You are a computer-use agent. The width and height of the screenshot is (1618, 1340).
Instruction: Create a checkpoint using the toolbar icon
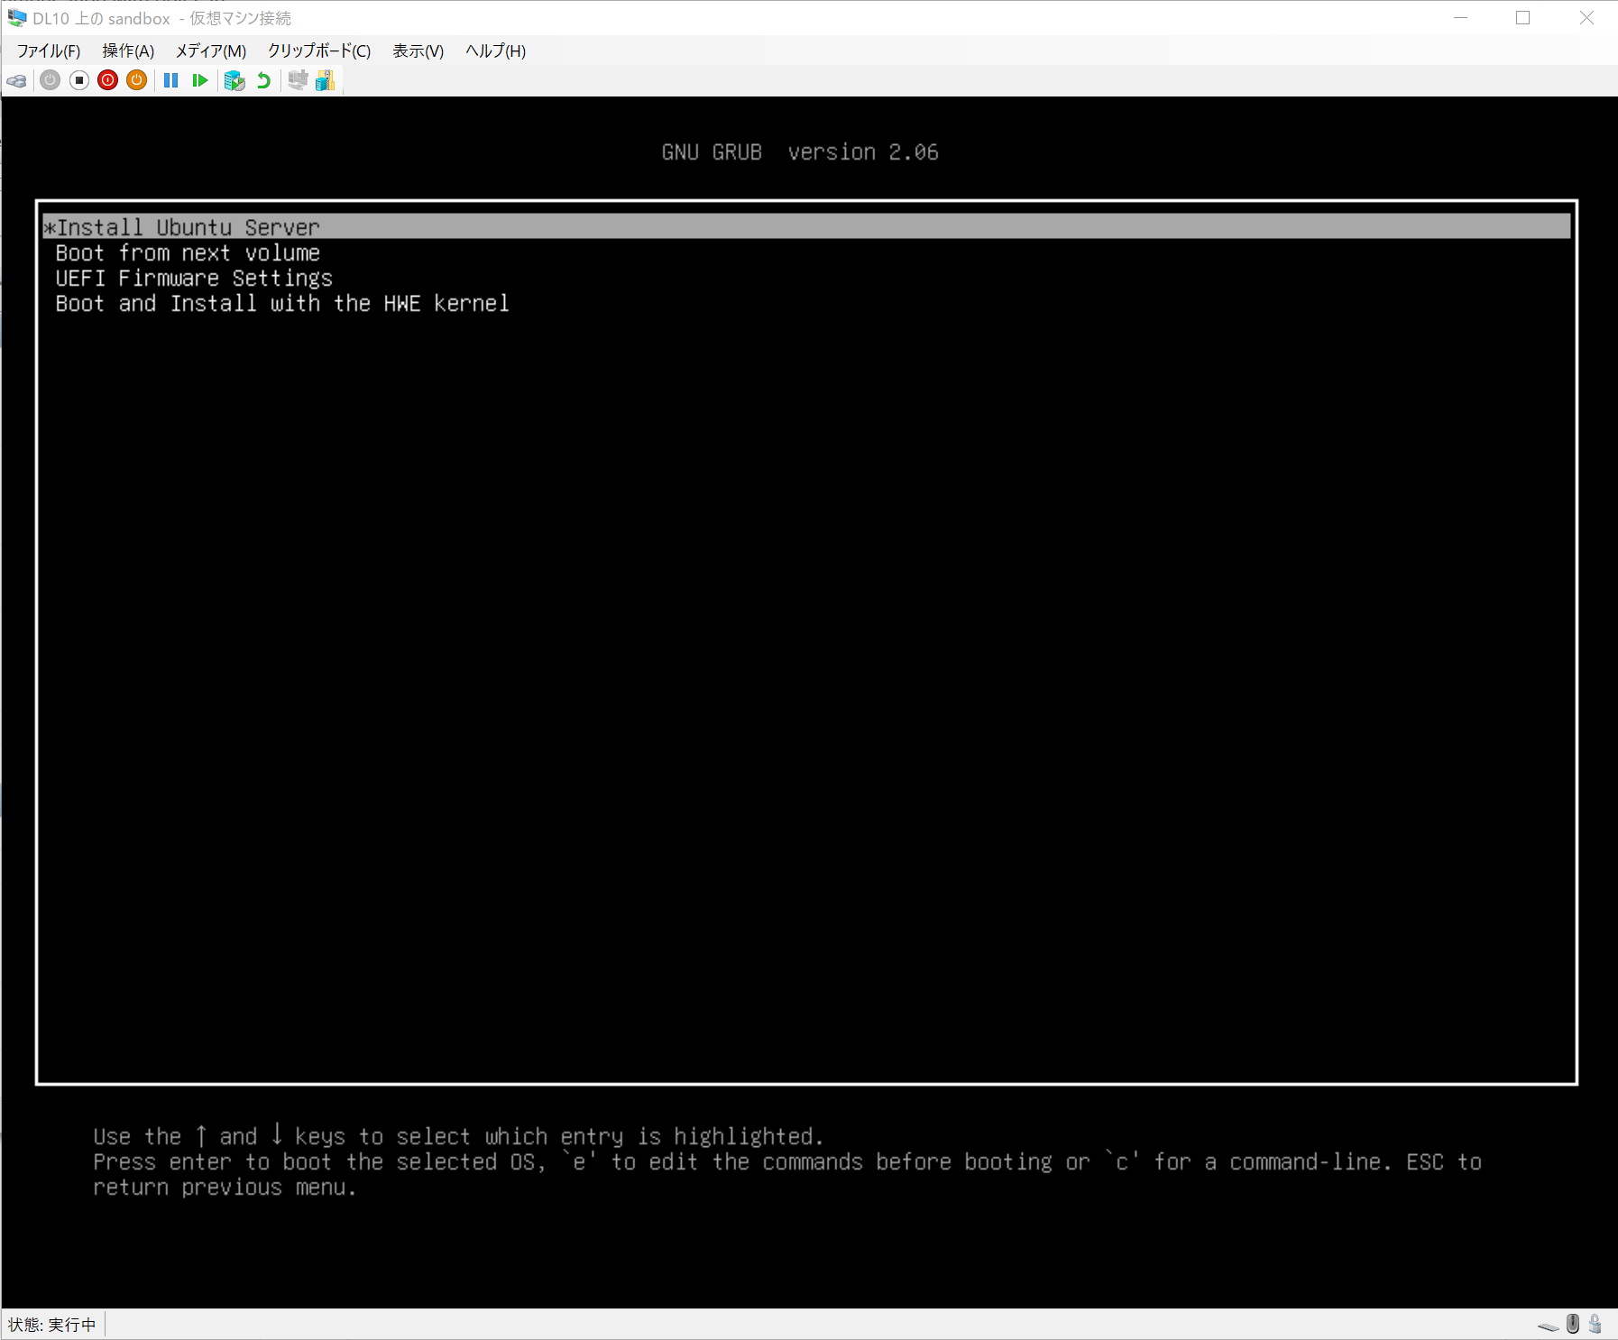[x=234, y=80]
